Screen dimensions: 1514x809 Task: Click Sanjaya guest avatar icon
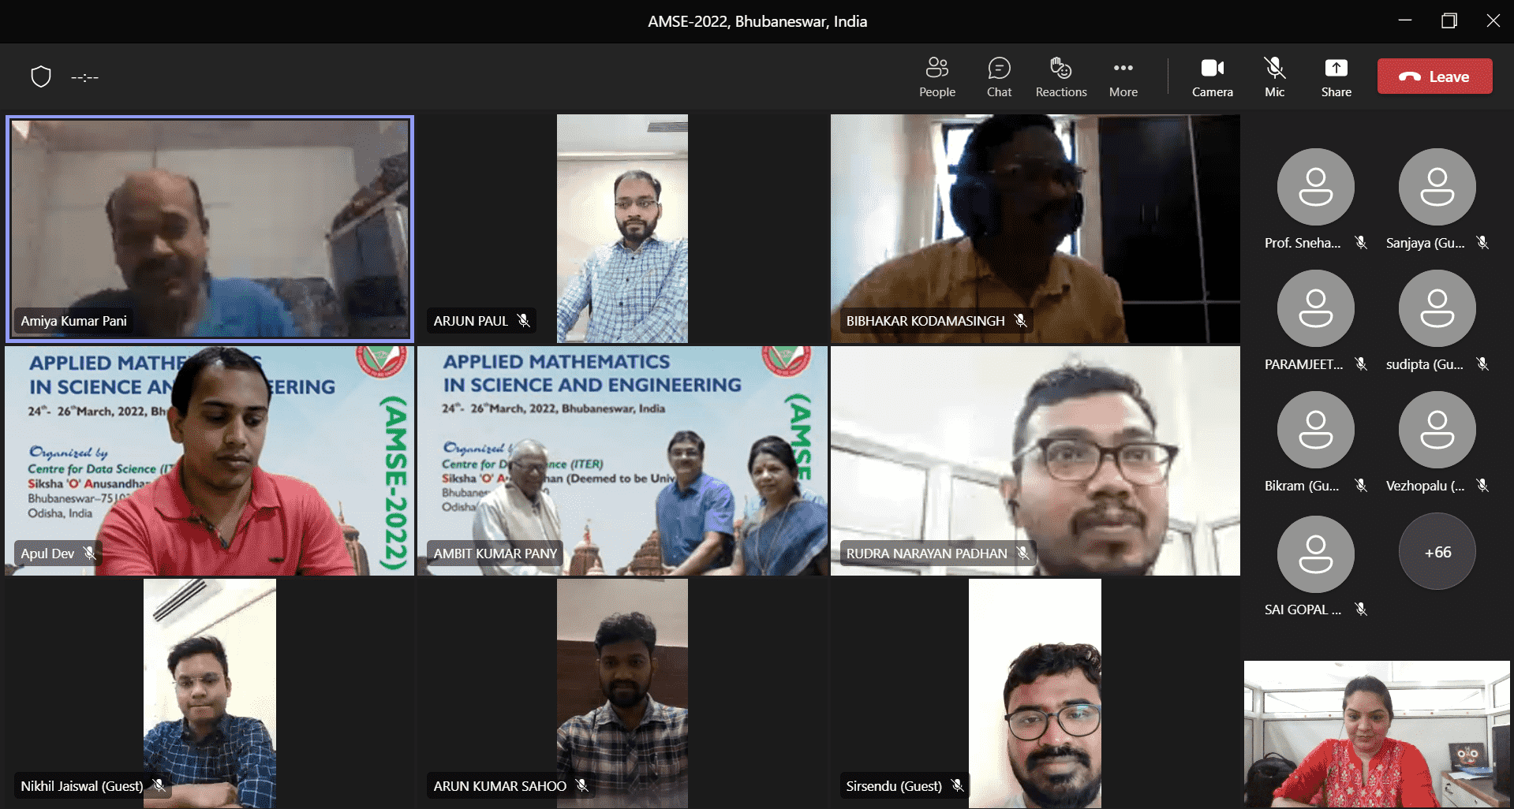pyautogui.click(x=1437, y=187)
